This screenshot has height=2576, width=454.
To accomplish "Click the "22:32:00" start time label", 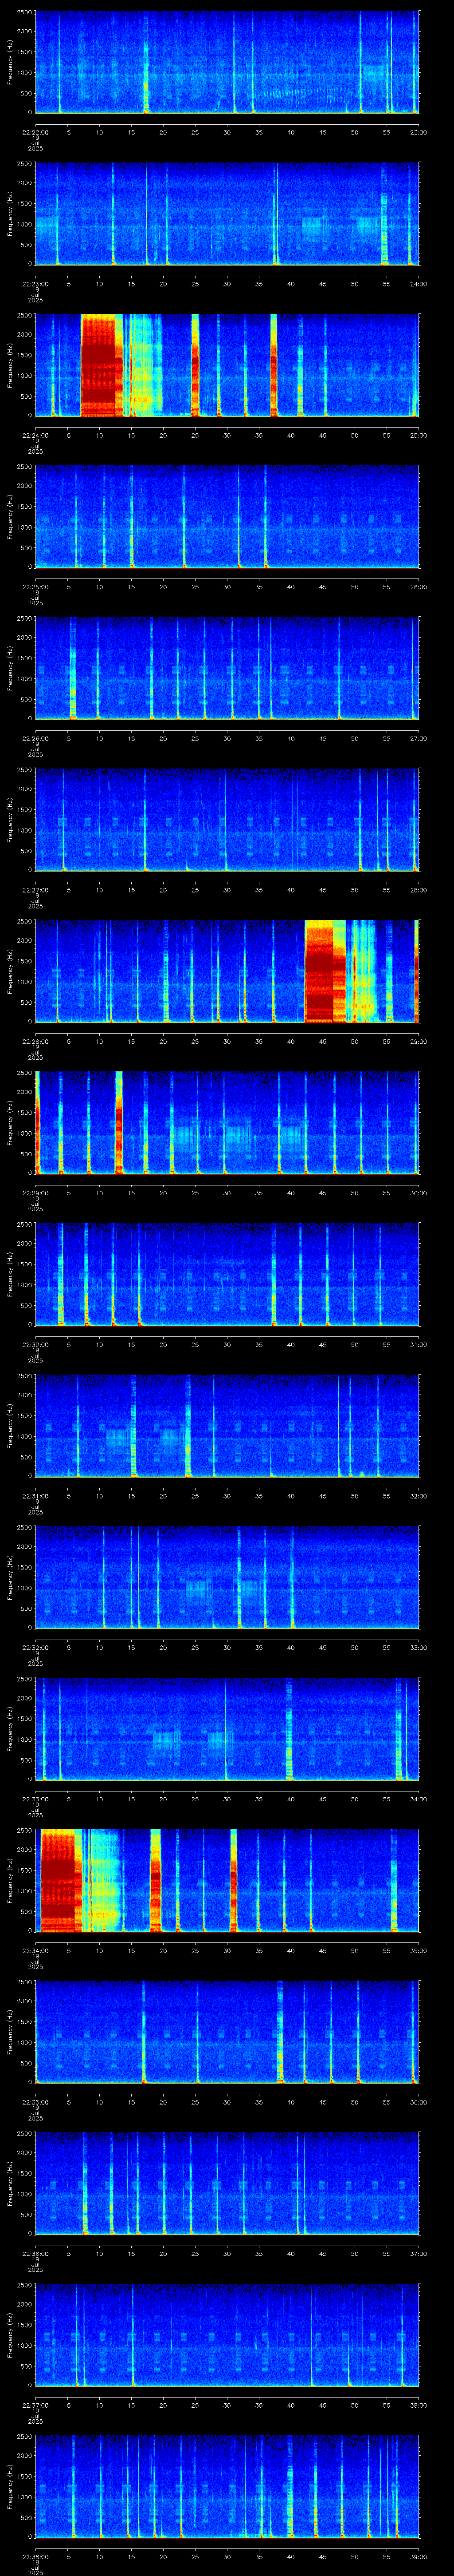I will pyautogui.click(x=35, y=1648).
